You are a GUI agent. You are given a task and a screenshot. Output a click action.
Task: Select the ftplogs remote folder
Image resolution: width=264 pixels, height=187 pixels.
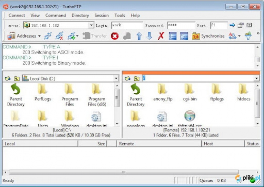(x=217, y=92)
